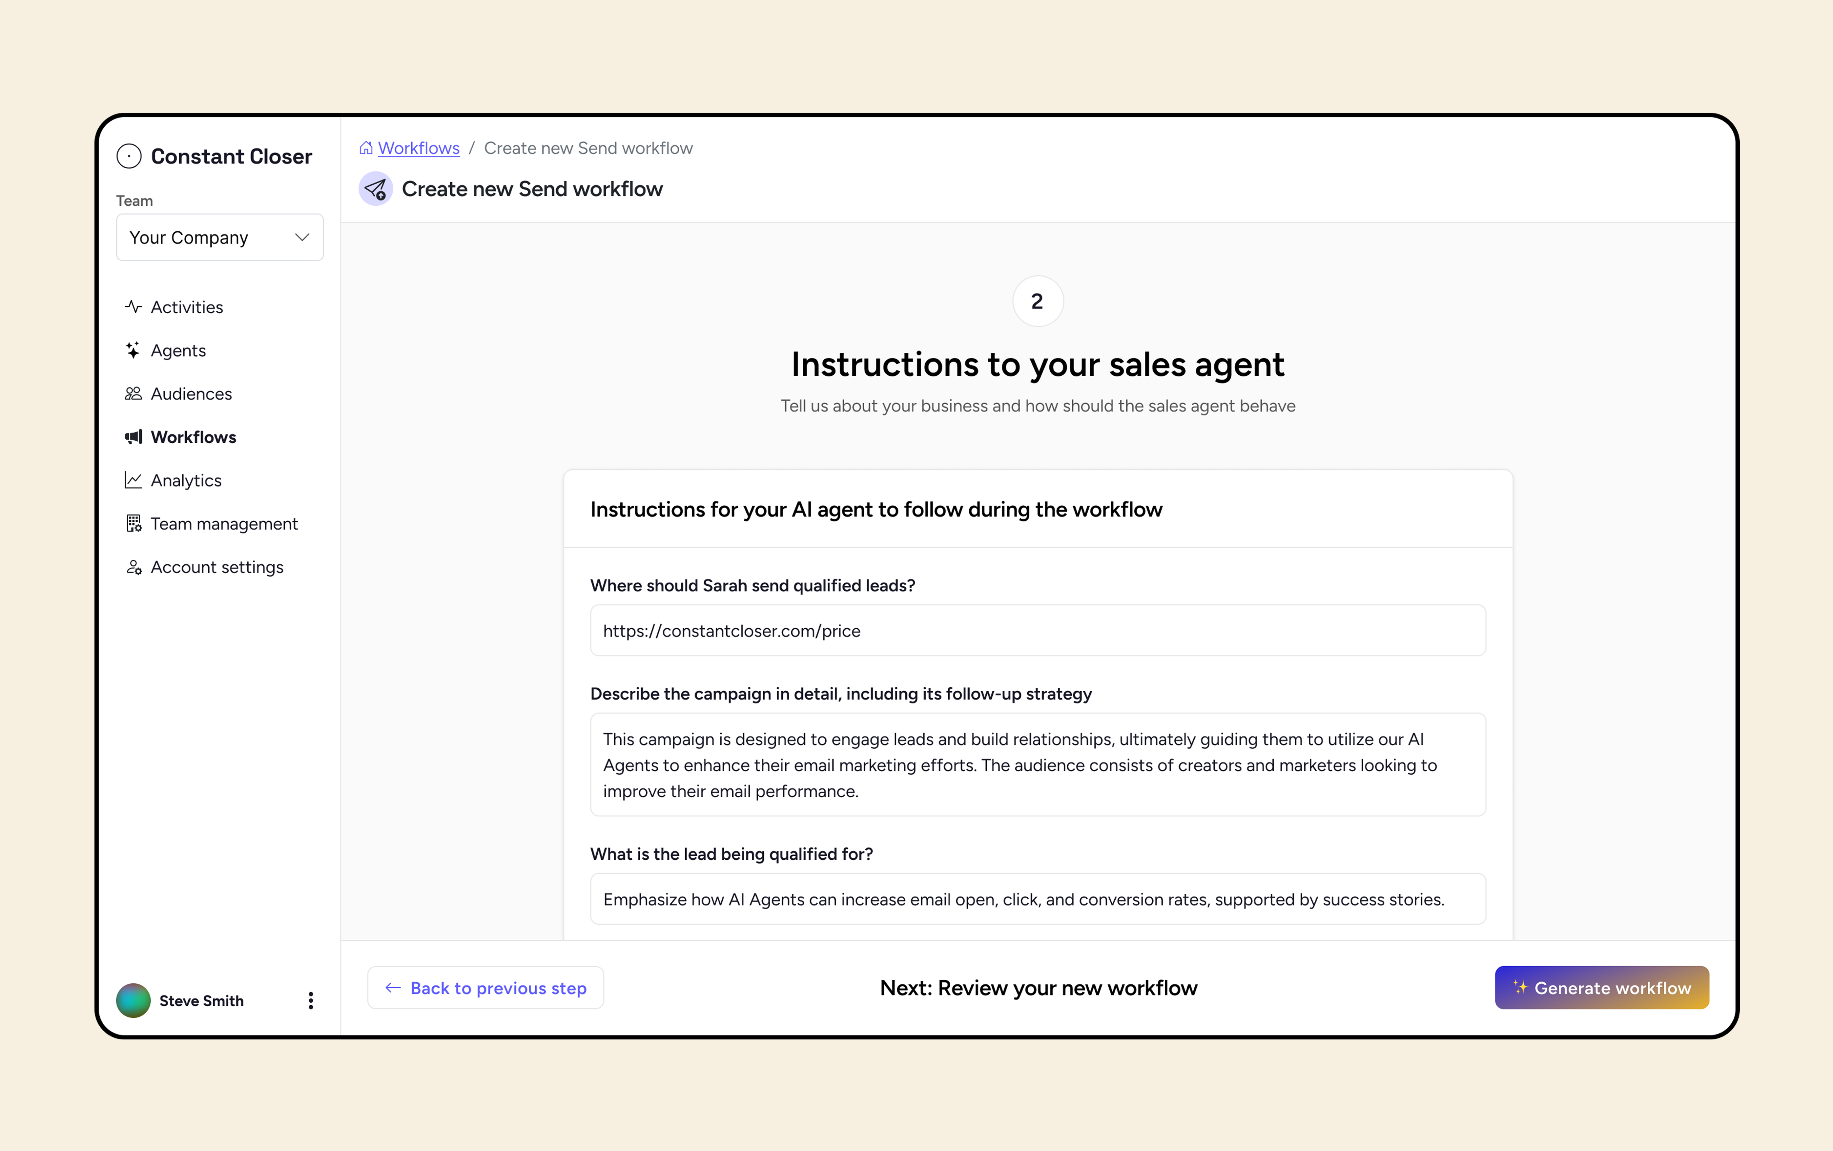
Task: Click the campaign description text area
Action: [x=1038, y=764]
